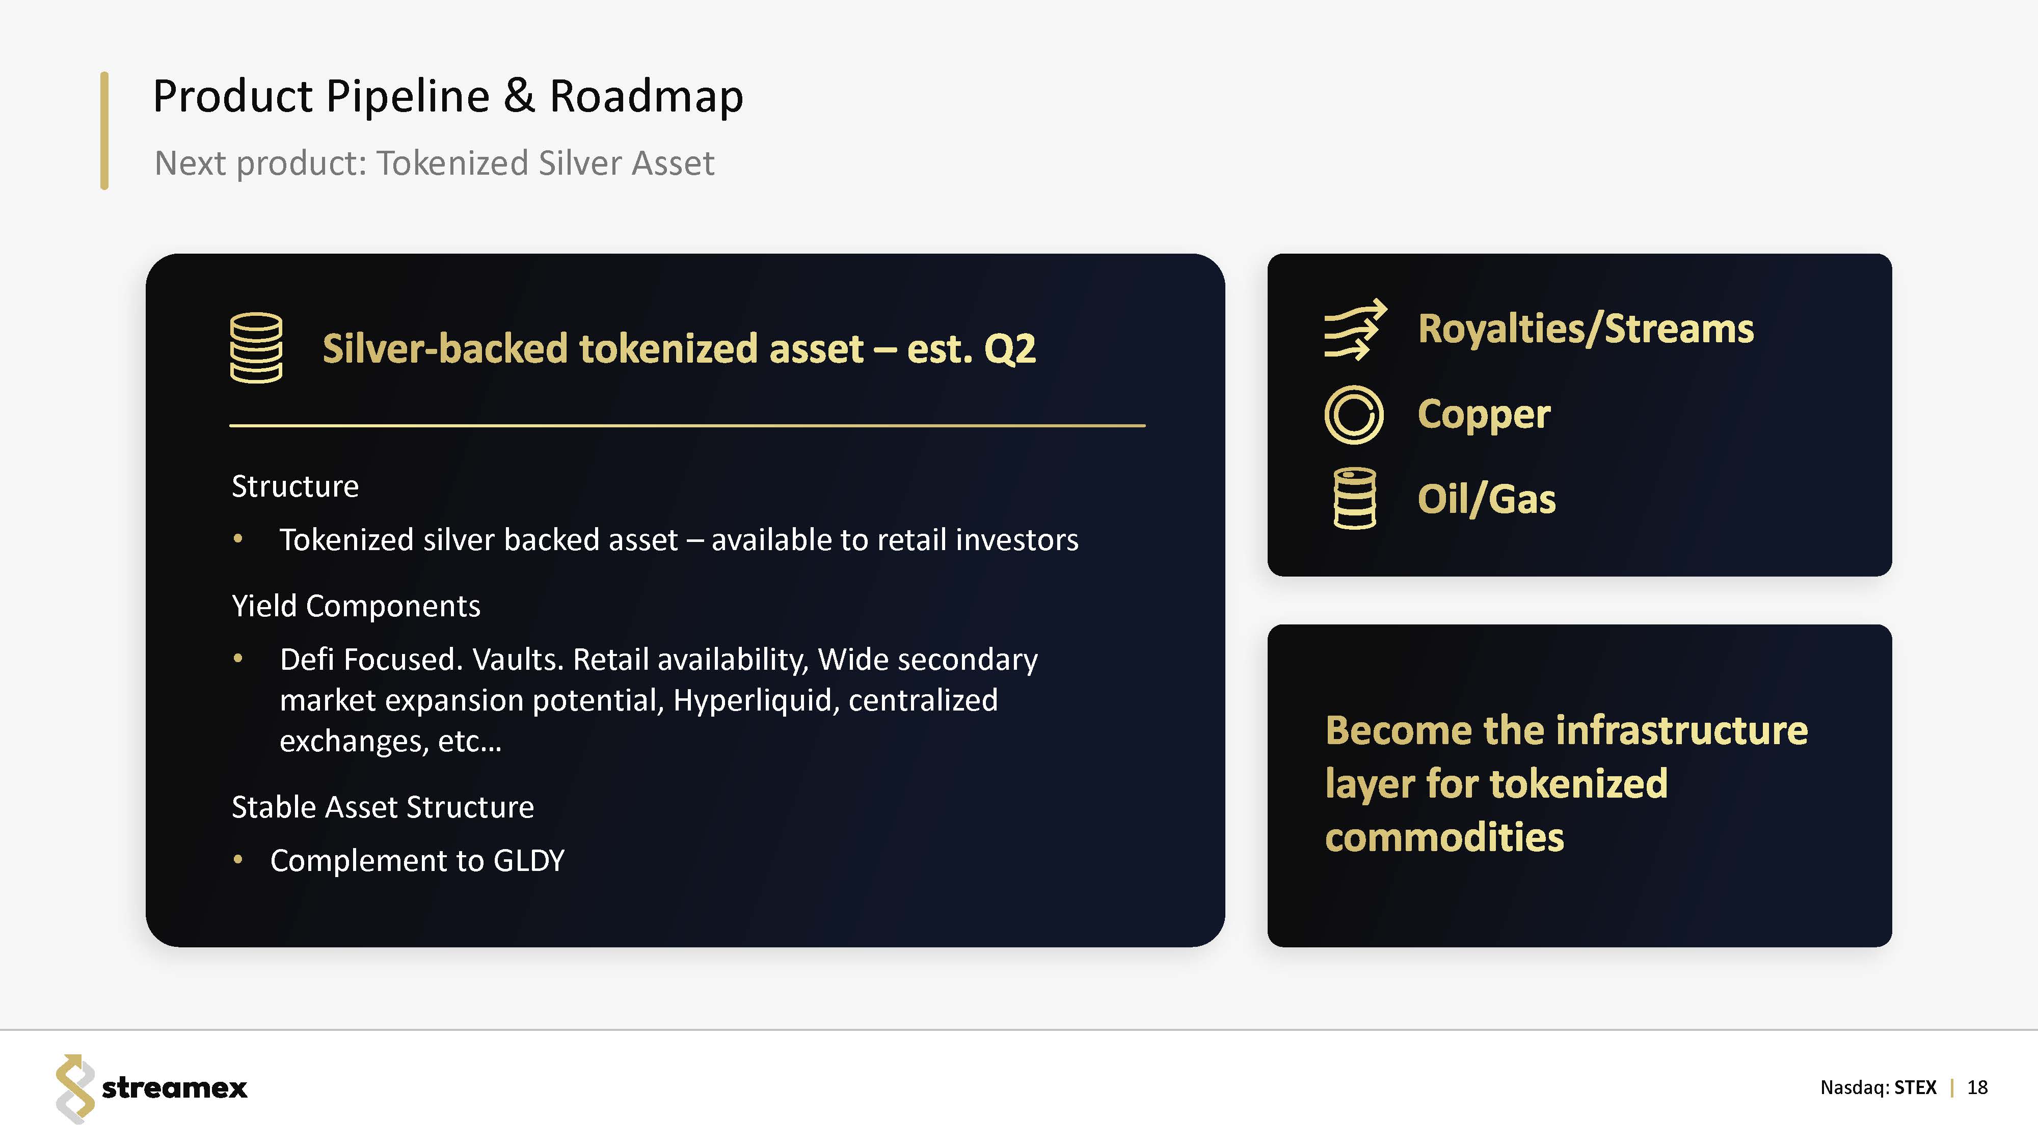Click the 'Copper' text label

[1484, 415]
